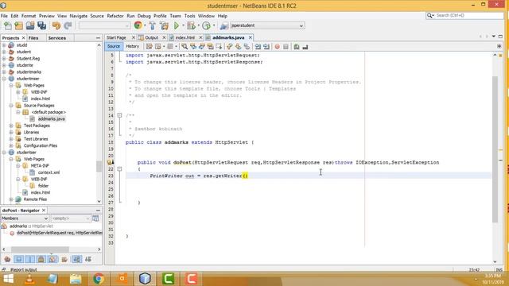Open VLC from the Windows taskbar
The width and height of the screenshot is (509, 286).
(x=29, y=279)
